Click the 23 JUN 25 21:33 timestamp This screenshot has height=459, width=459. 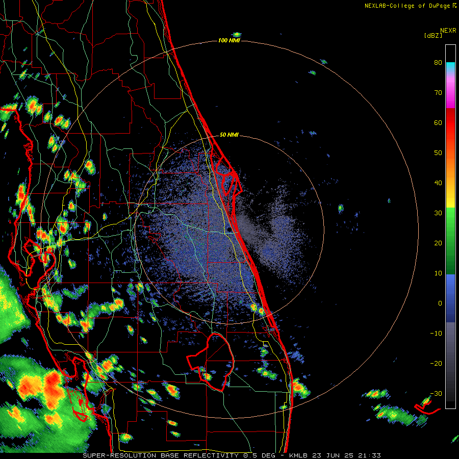tap(346, 455)
